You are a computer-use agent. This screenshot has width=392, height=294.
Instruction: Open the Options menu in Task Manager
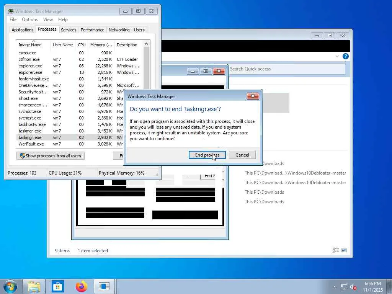(x=30, y=20)
